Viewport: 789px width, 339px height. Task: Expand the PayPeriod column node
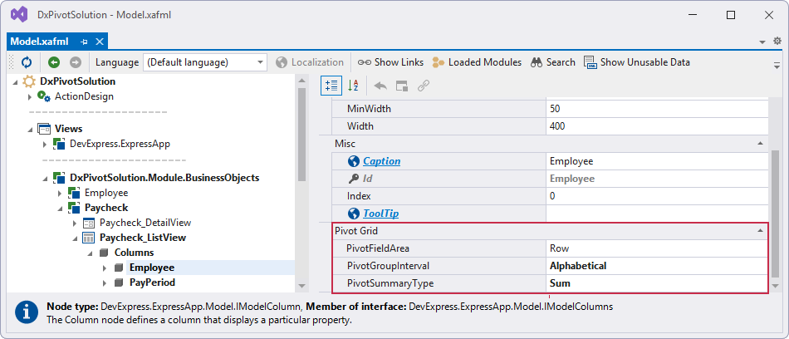[105, 282]
